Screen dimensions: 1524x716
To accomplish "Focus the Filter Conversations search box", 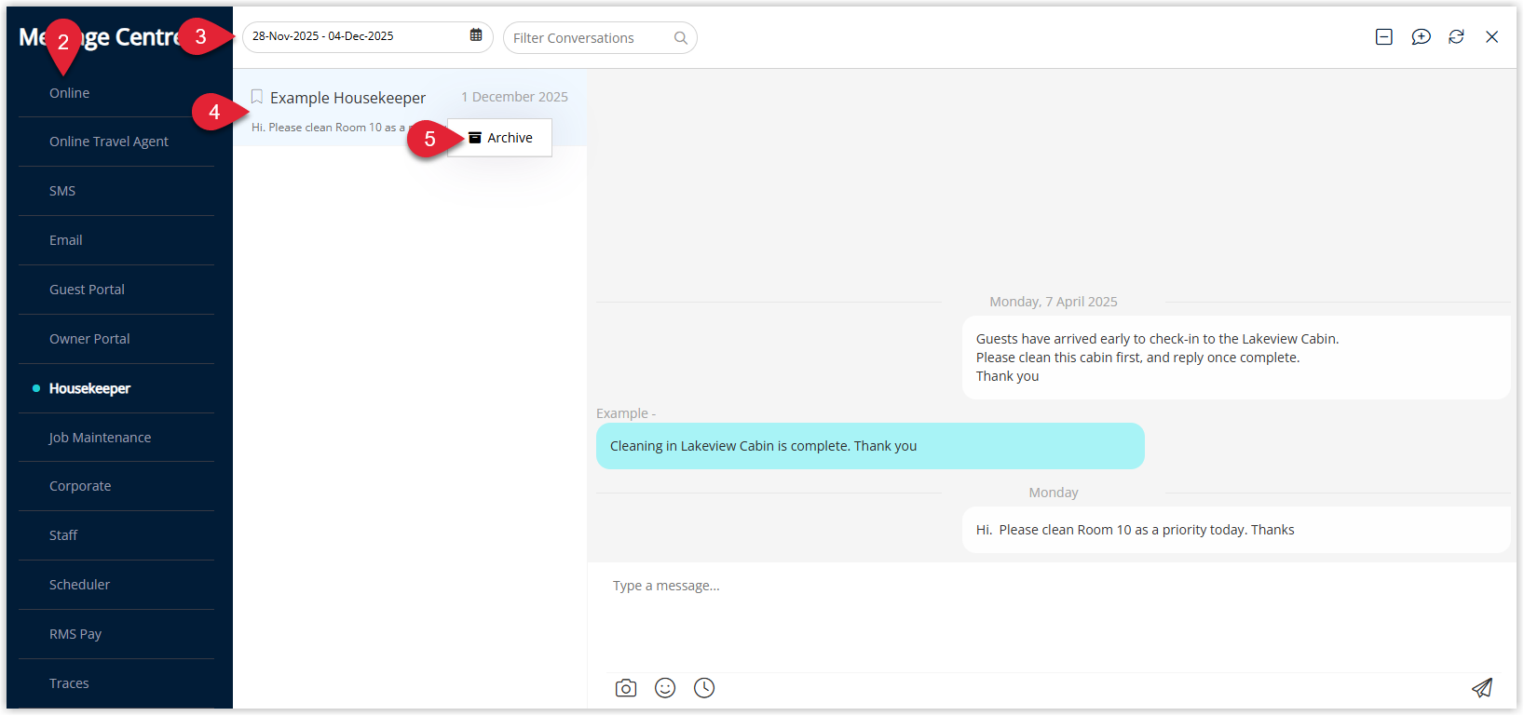I will (x=600, y=38).
